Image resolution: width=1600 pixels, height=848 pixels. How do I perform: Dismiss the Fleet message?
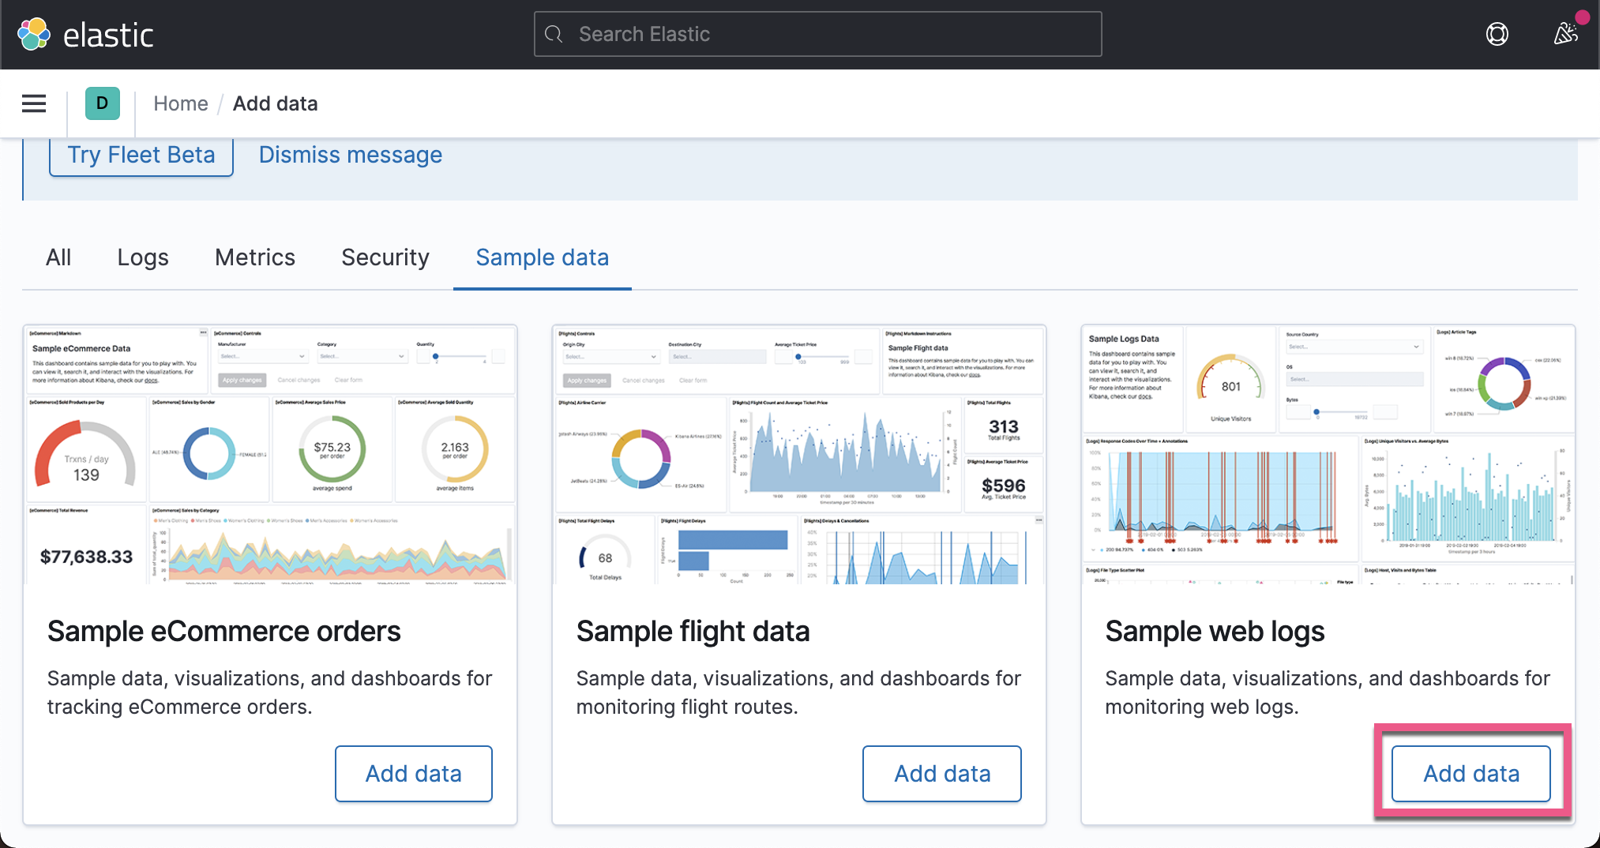click(351, 156)
